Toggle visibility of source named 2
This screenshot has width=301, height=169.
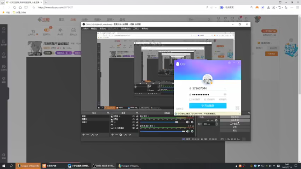pyautogui.click(x=134, y=122)
